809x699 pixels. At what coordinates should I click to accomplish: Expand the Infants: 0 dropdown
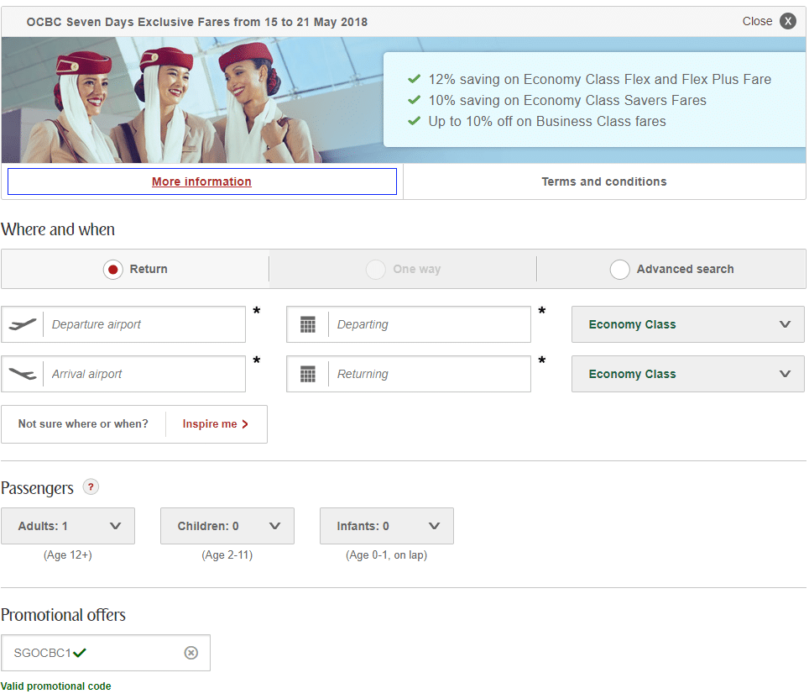point(387,526)
